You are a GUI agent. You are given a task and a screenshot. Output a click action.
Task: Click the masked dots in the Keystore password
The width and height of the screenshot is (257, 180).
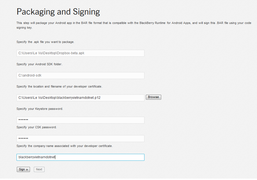pos(23,120)
